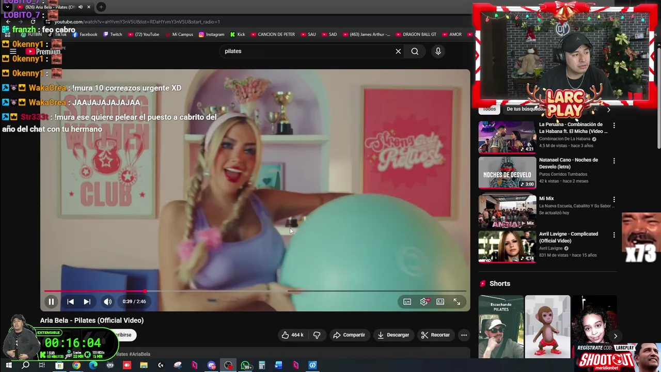
Task: Open the CANCION DE PETER bookmark
Action: pos(273,35)
